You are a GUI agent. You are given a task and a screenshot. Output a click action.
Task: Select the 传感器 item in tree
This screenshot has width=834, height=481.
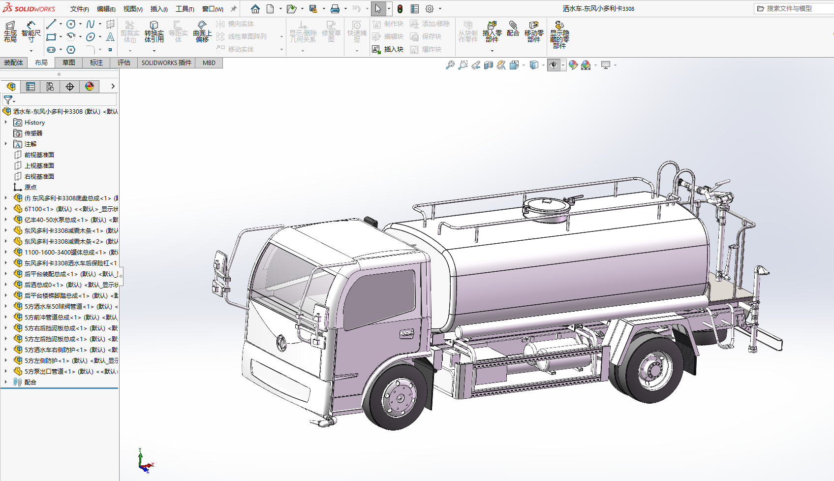tap(33, 133)
